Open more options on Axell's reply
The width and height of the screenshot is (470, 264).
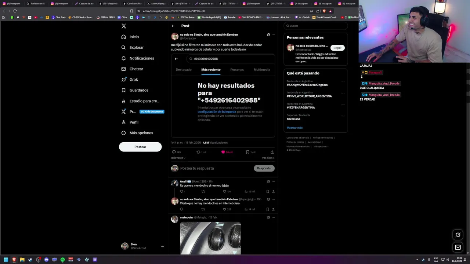[x=273, y=181]
